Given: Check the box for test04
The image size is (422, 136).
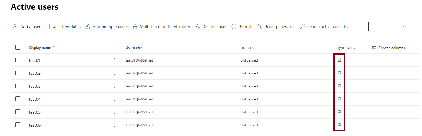Looking at the screenshot, I should click(x=18, y=99).
